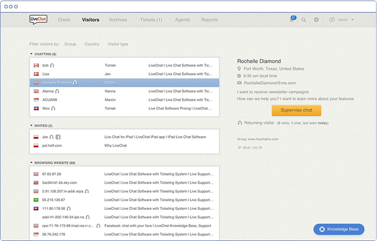Filter visitors by Country
Screen dimensions: 377x241
point(92,44)
